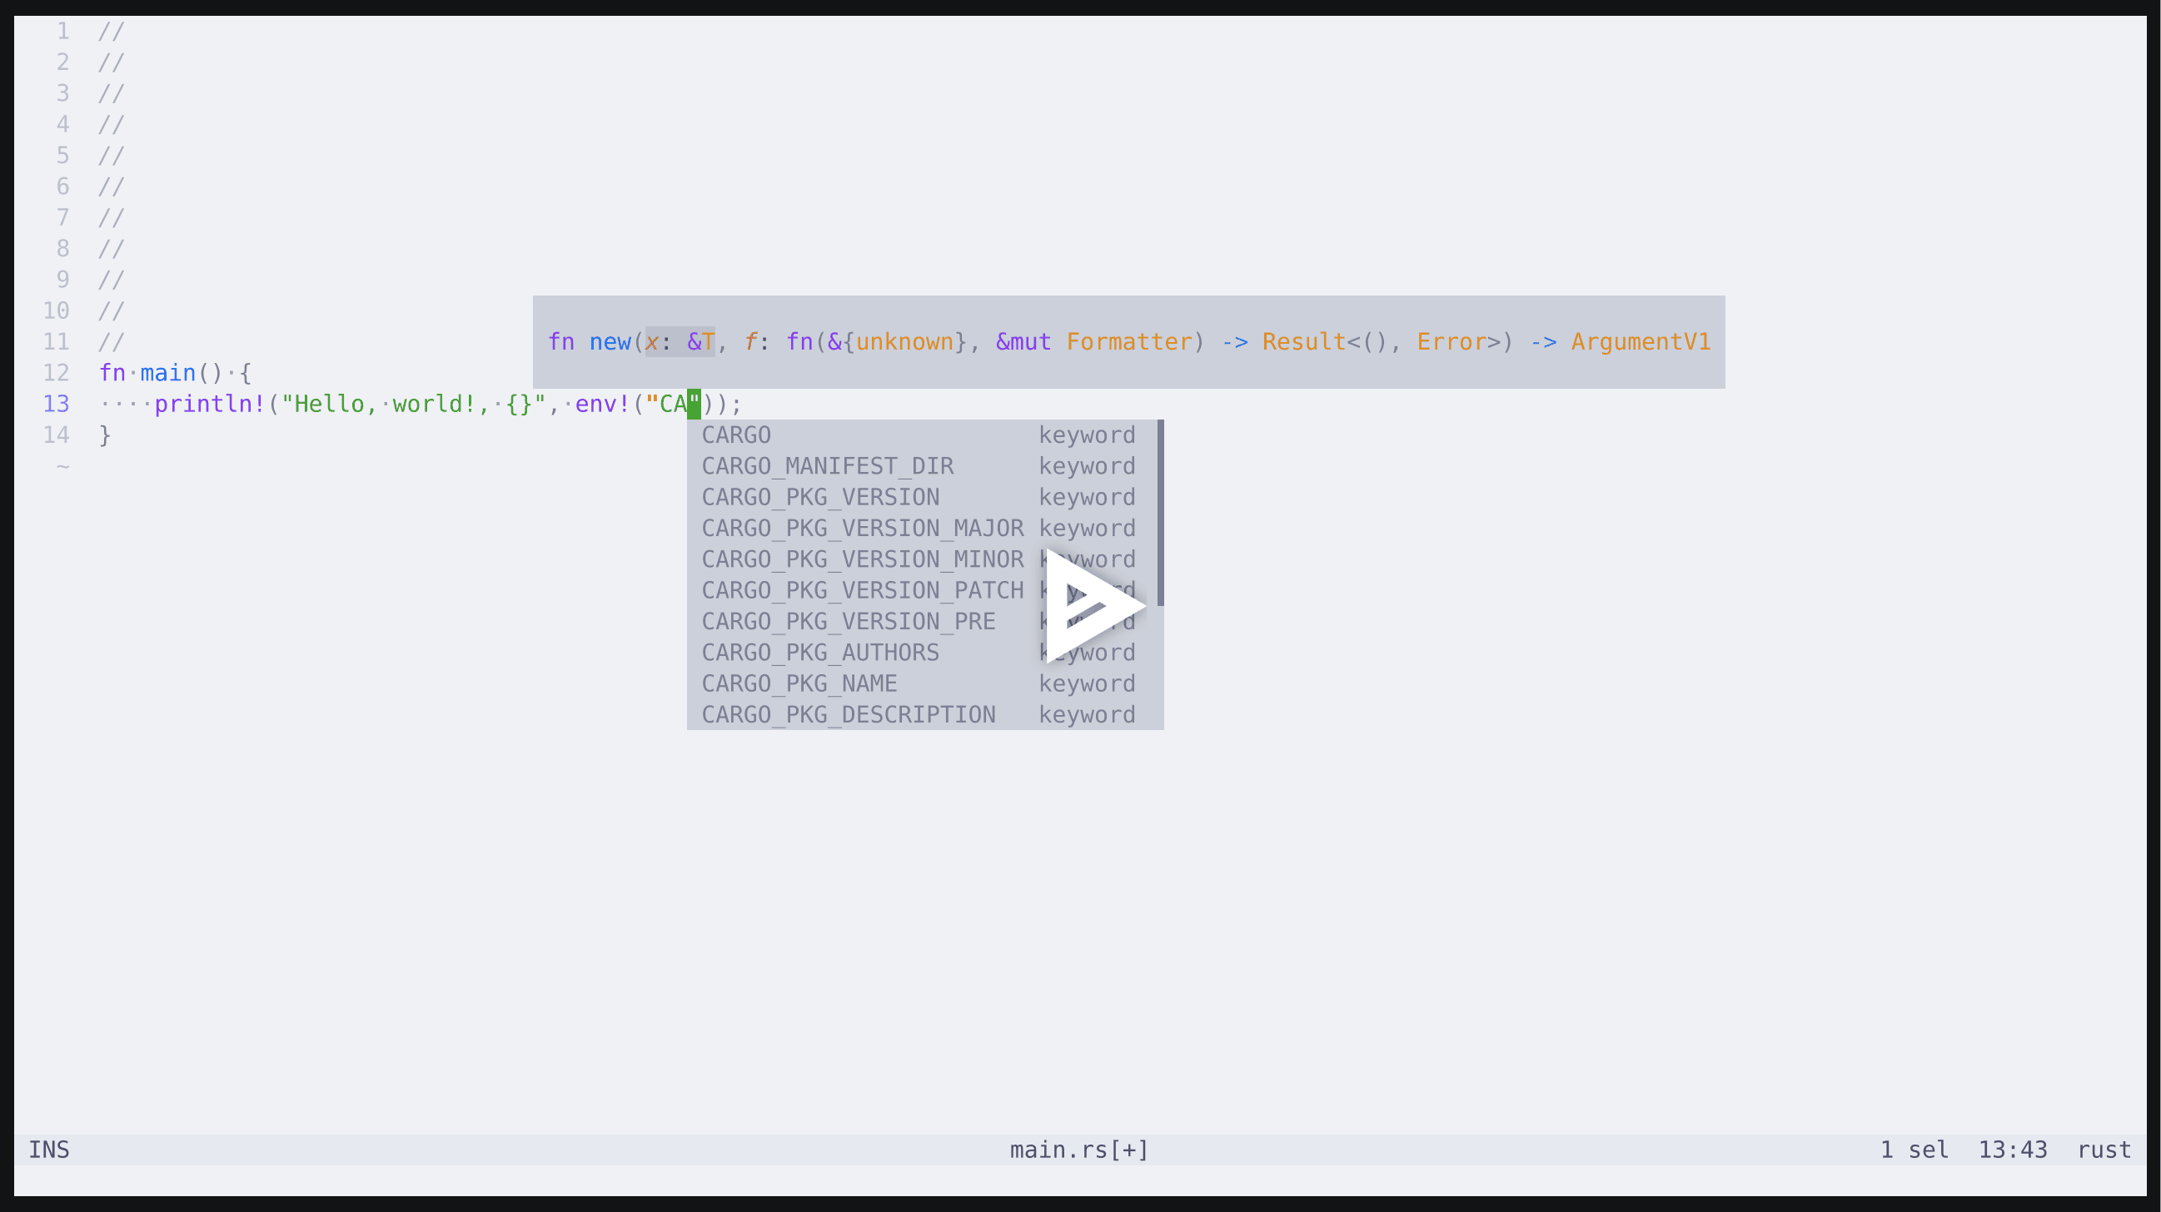Screen dimensions: 2161x1212
Task: Click the rust language indicator
Action: click(2104, 1150)
